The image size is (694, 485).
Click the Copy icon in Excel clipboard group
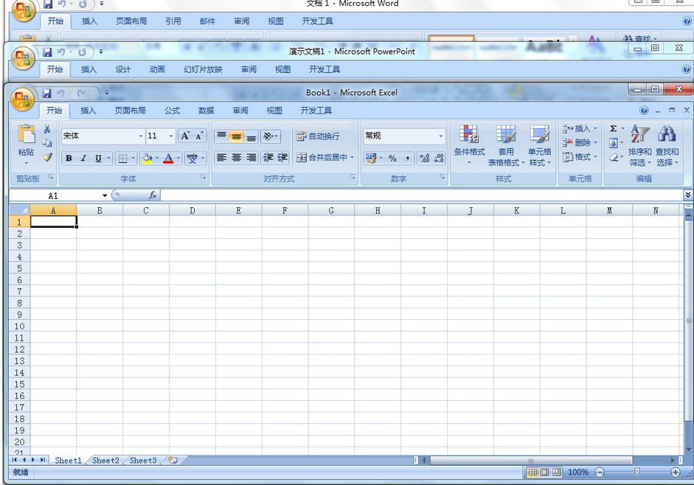47,142
